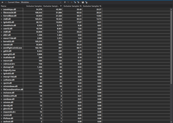The height and width of the screenshot is (123, 173).
Task: Expand the sechost.dll row
Action: click(2, 122)
